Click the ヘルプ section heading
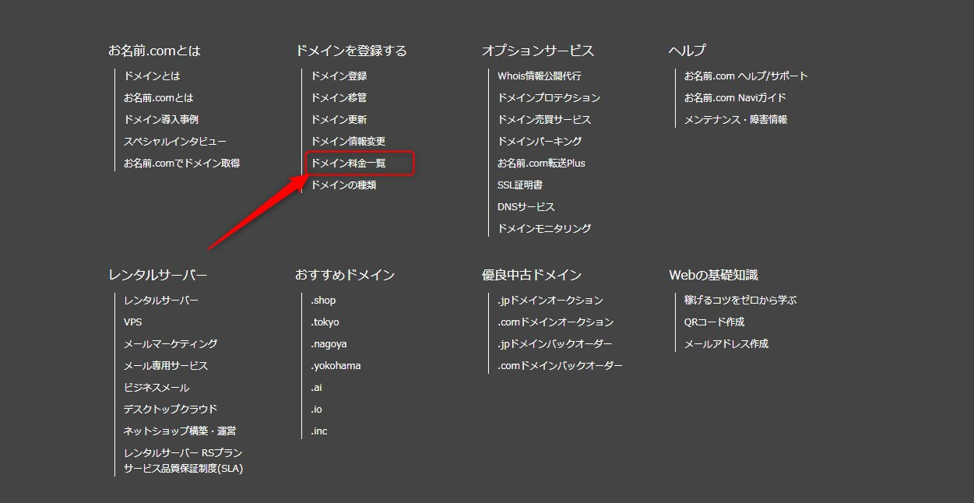Image resolution: width=974 pixels, height=503 pixels. (x=687, y=51)
